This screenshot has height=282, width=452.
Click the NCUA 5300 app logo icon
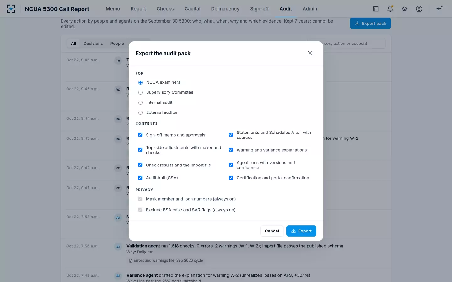[11, 9]
